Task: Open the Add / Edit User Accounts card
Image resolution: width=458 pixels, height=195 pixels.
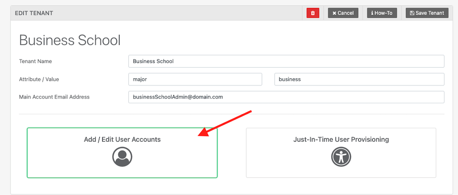Action: point(122,153)
